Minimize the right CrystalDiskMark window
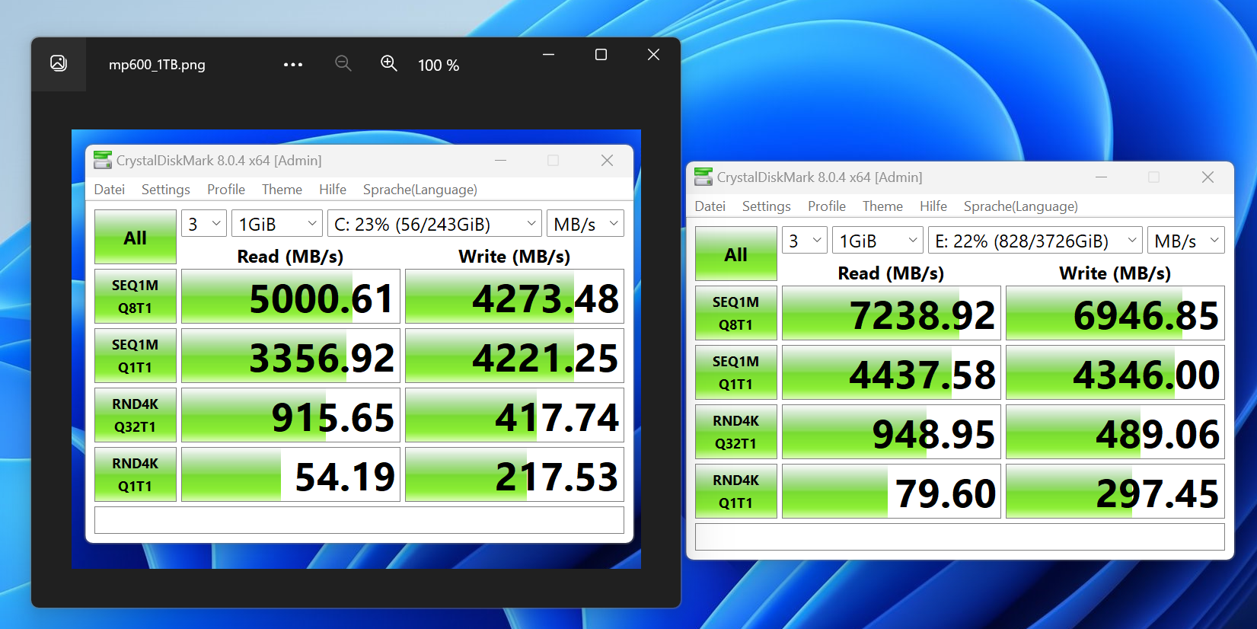The image size is (1257, 629). (1101, 177)
